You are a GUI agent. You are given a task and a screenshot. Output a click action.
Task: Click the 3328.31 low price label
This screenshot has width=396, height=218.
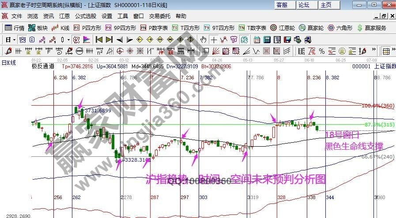point(138,160)
